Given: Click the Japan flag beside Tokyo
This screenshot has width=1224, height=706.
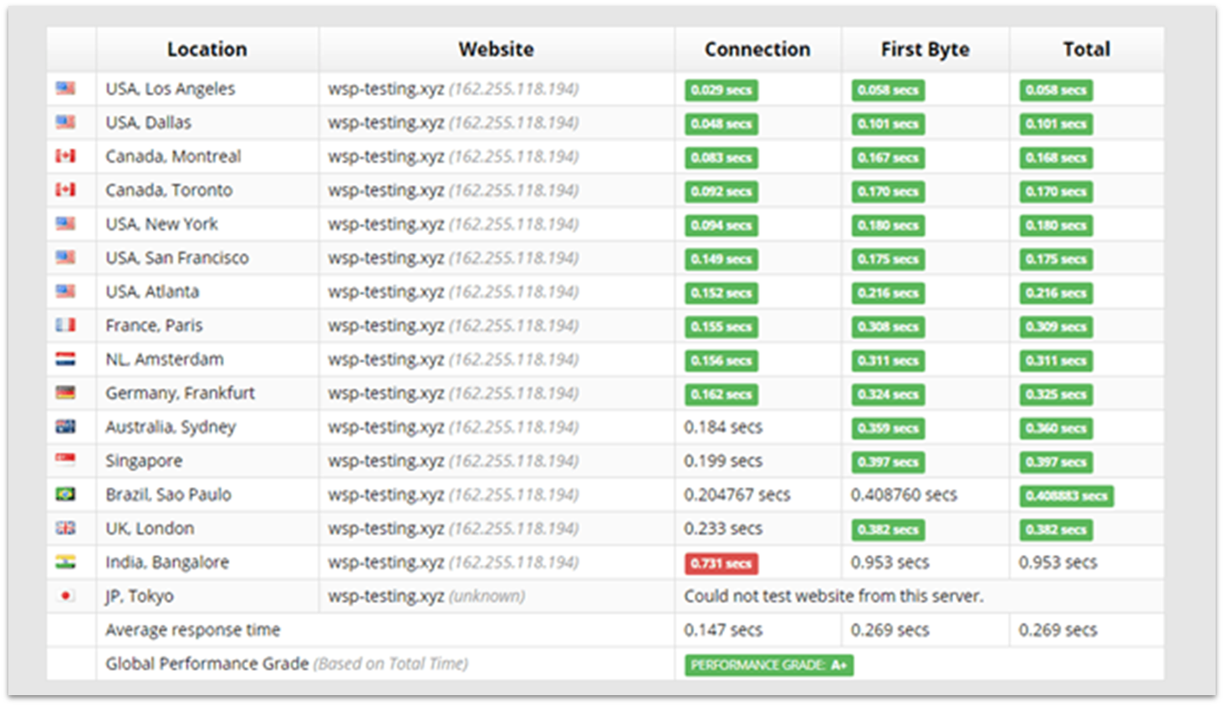Looking at the screenshot, I should pyautogui.click(x=65, y=596).
